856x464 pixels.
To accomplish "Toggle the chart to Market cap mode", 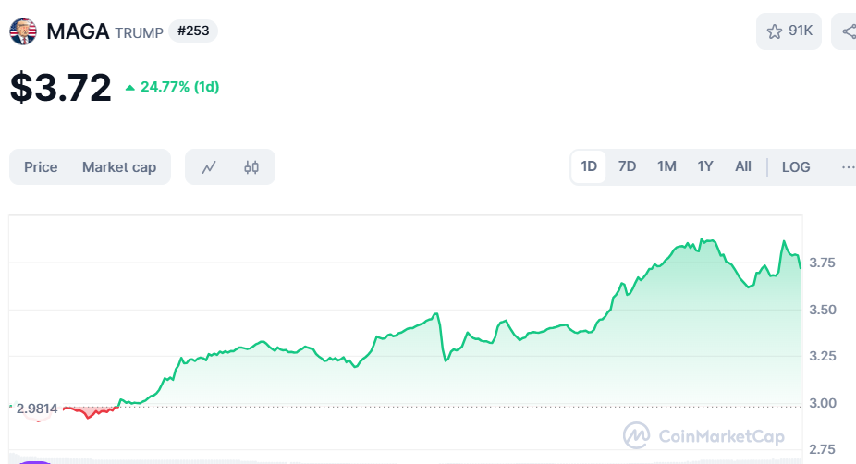I will pyautogui.click(x=119, y=167).
